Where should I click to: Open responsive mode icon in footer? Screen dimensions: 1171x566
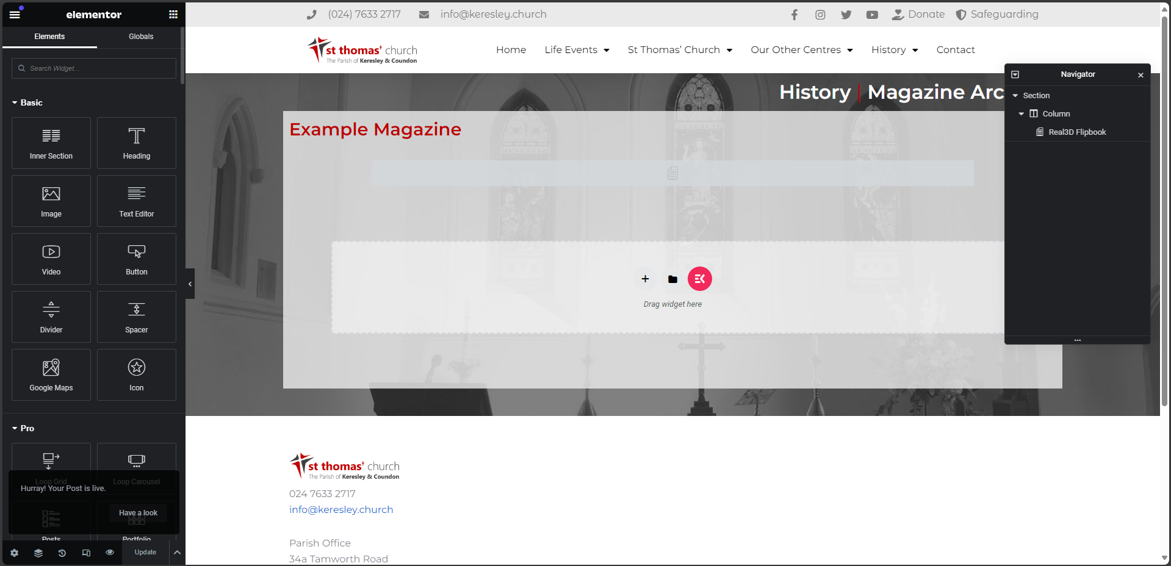86,553
